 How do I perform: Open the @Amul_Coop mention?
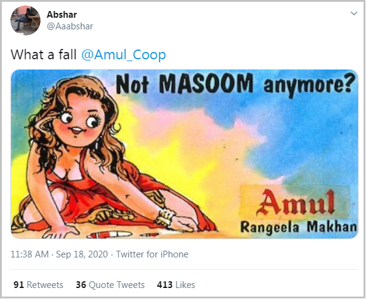tap(124, 55)
